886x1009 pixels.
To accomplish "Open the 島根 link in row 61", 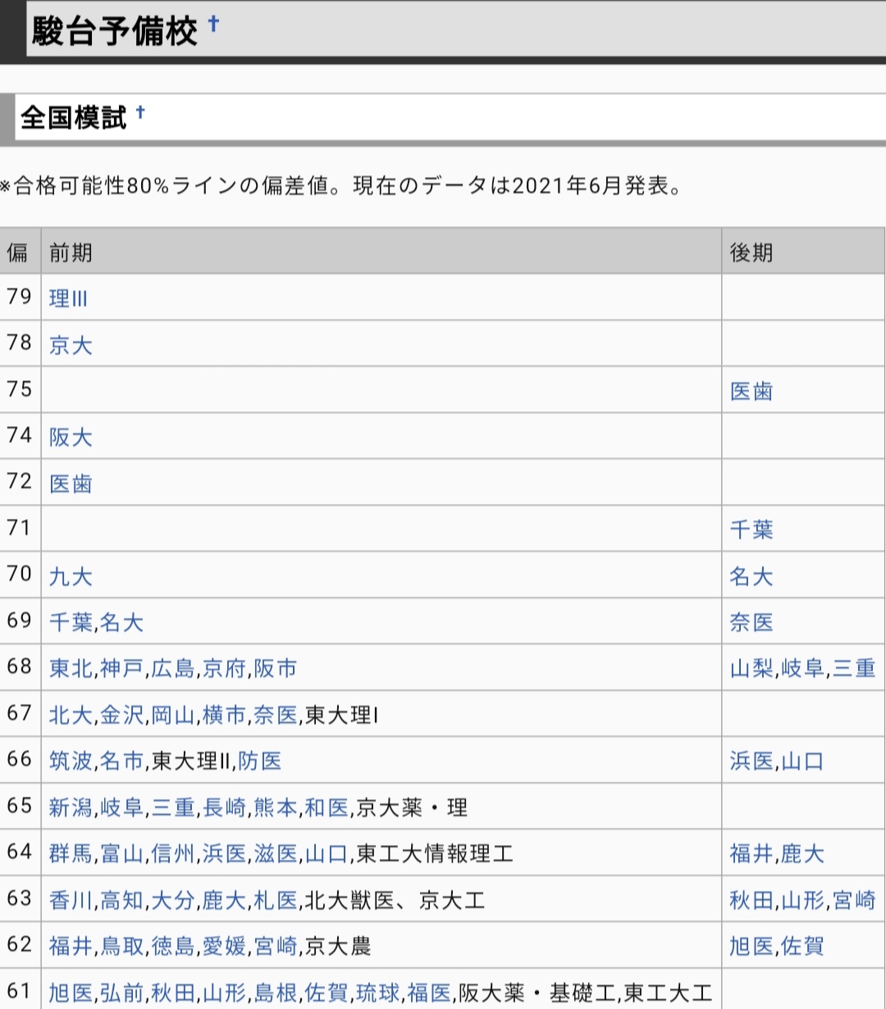I will click(275, 993).
